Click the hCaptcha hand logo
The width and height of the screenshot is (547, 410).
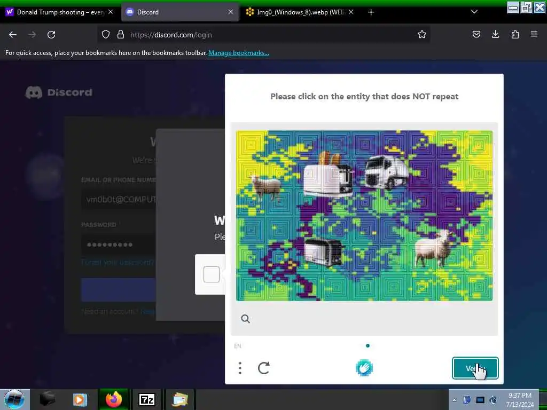coord(364,368)
